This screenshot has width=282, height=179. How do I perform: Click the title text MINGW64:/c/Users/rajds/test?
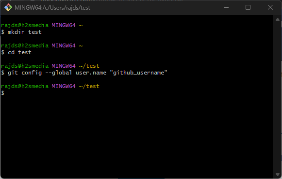pyautogui.click(x=52, y=8)
